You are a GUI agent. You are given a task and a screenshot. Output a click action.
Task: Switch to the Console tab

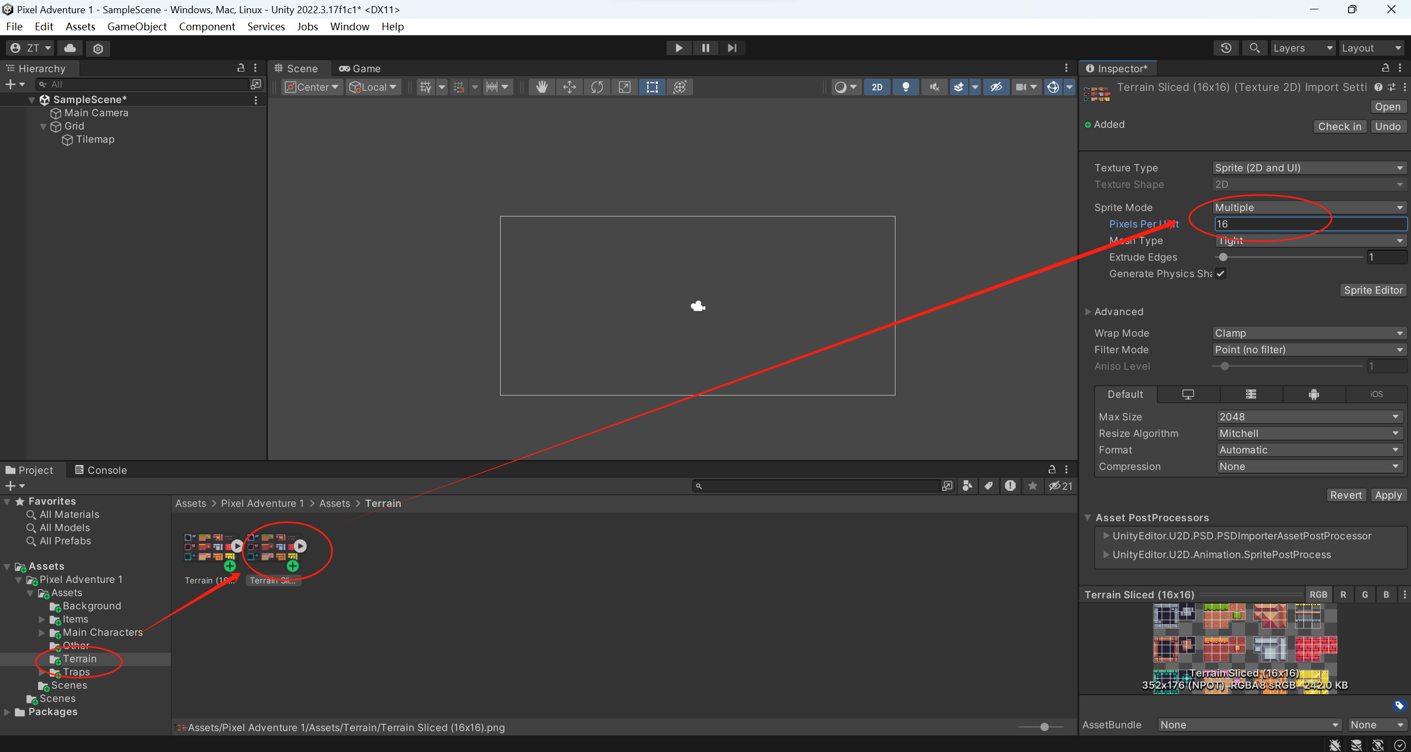pyautogui.click(x=101, y=470)
